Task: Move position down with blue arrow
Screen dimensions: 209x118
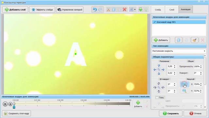Action: pyautogui.click(x=159, y=73)
